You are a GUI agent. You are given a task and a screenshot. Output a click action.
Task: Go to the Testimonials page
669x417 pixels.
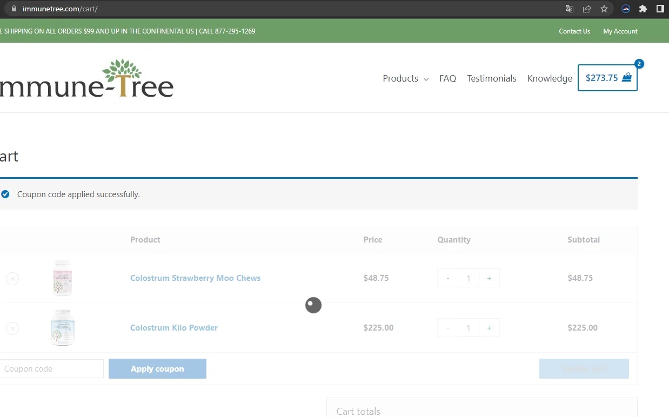(x=492, y=79)
